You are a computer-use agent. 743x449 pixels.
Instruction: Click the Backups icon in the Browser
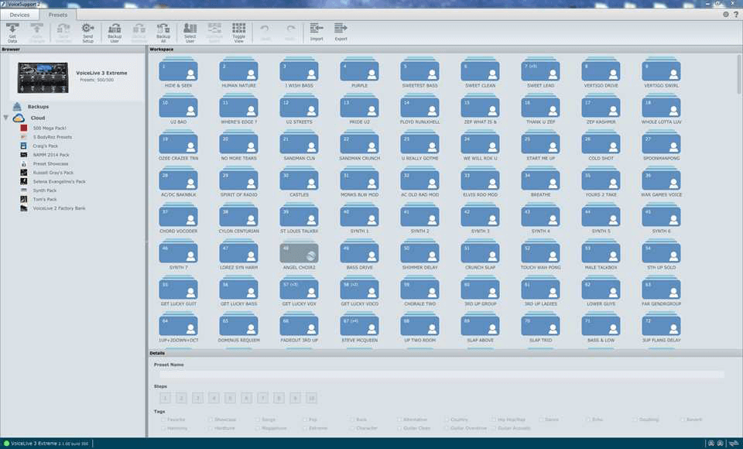click(17, 106)
